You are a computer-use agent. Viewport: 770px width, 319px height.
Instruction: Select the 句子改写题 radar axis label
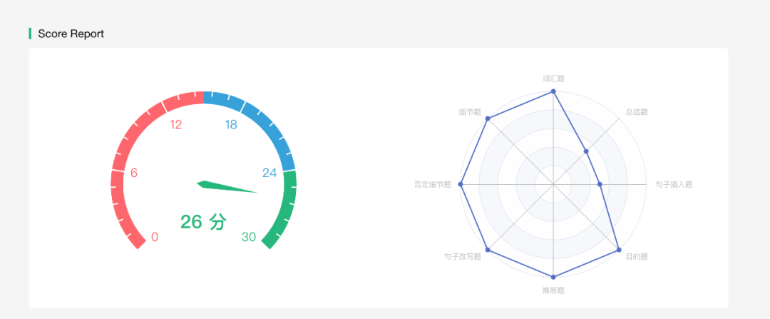(462, 257)
